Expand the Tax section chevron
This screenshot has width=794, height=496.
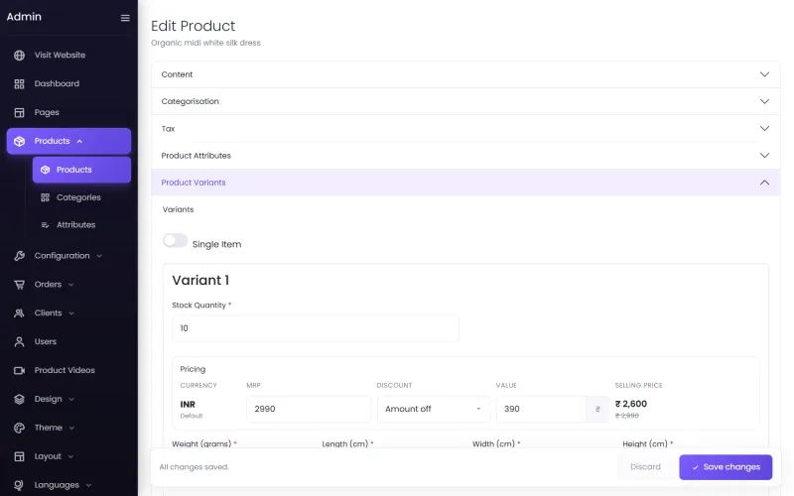click(x=764, y=129)
